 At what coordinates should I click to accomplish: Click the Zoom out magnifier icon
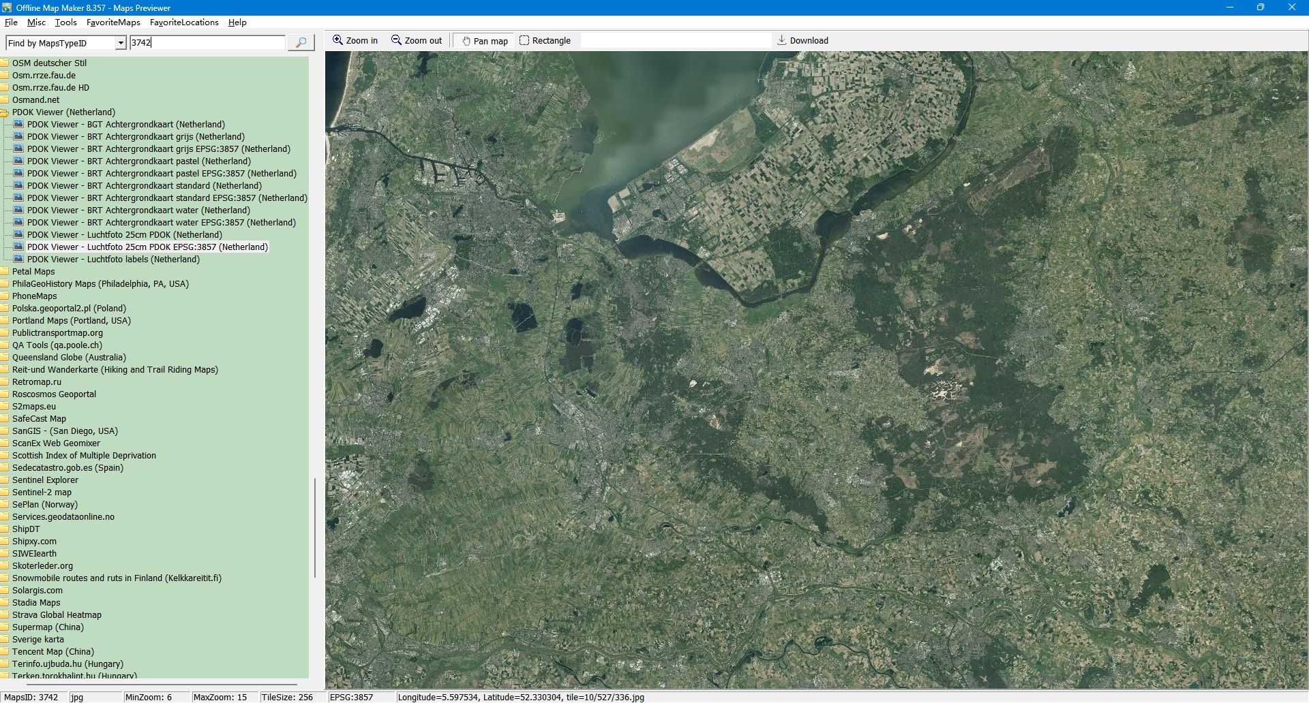[396, 40]
